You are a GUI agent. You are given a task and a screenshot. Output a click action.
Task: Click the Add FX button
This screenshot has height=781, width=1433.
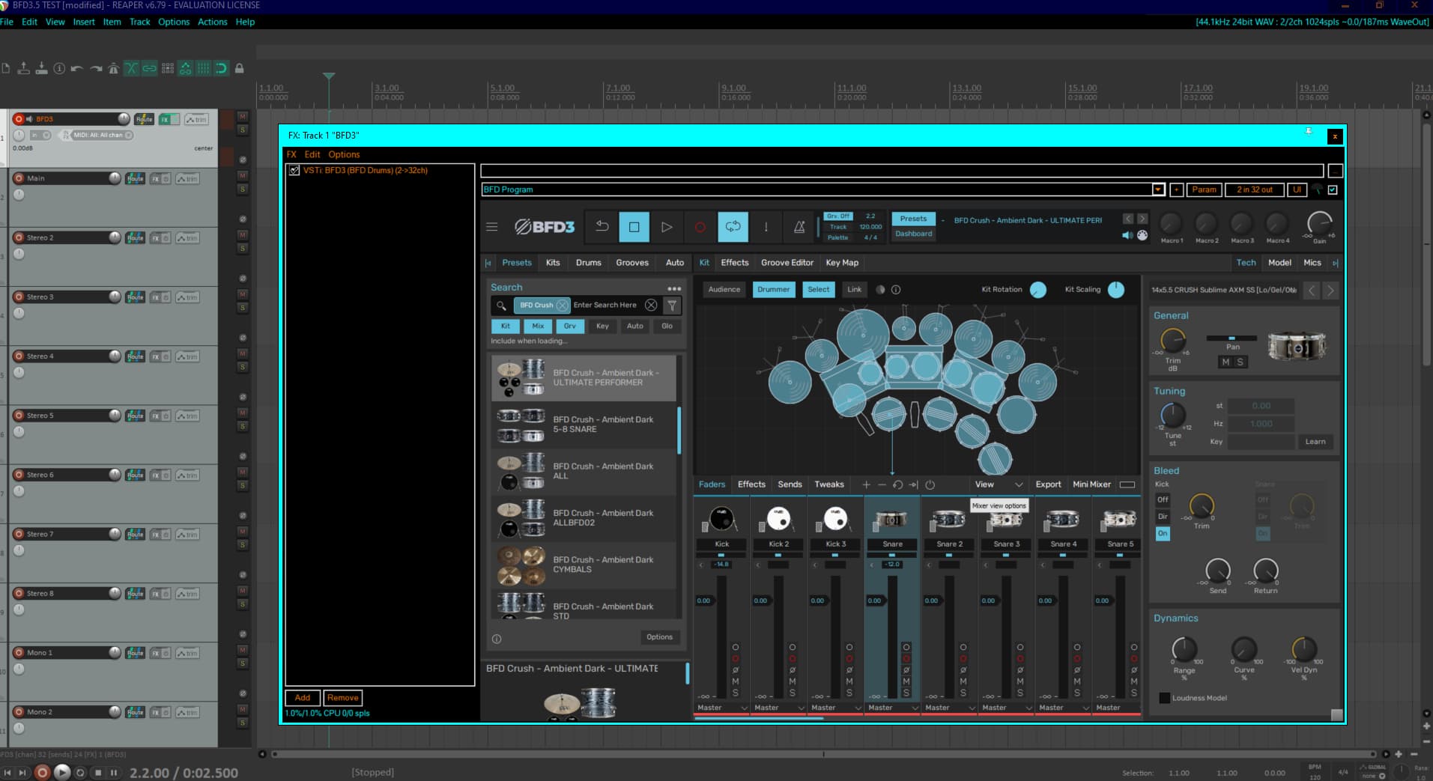click(x=303, y=698)
